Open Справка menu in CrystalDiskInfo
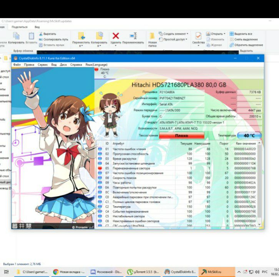Image resolution: width=279 pixels, height=277 pixels. [76, 65]
